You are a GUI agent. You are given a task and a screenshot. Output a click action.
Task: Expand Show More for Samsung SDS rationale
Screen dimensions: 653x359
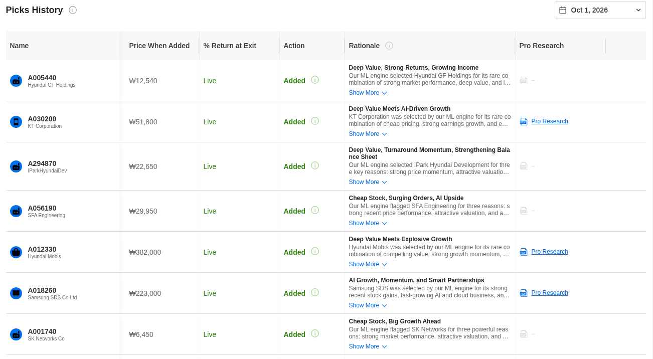(368, 305)
